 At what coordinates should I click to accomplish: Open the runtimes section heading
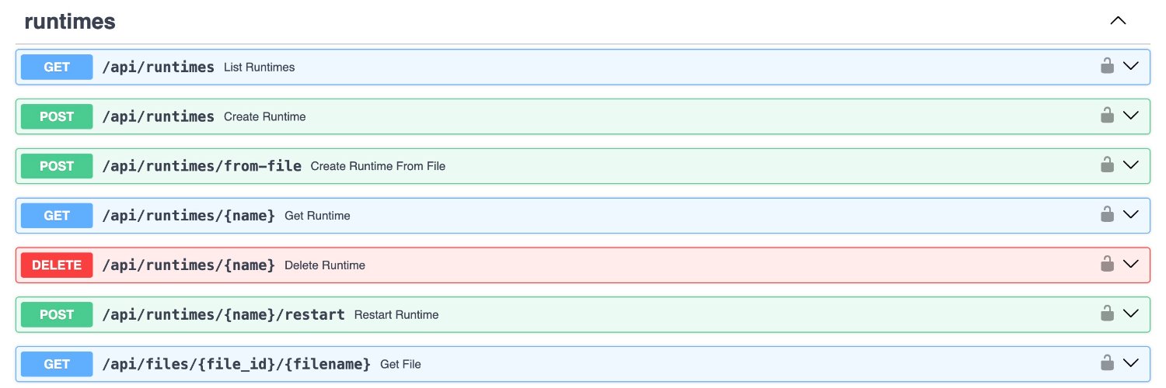70,22
